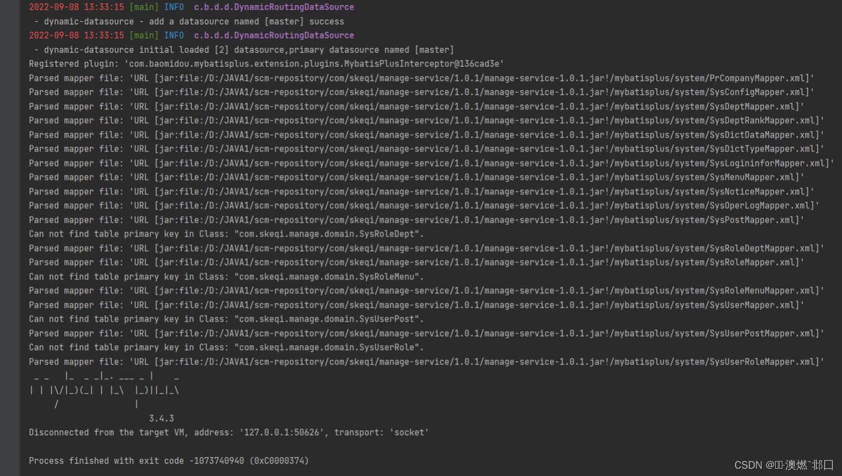Click the SysRoleDept primary key warning line
842x476 pixels.
[x=225, y=234]
